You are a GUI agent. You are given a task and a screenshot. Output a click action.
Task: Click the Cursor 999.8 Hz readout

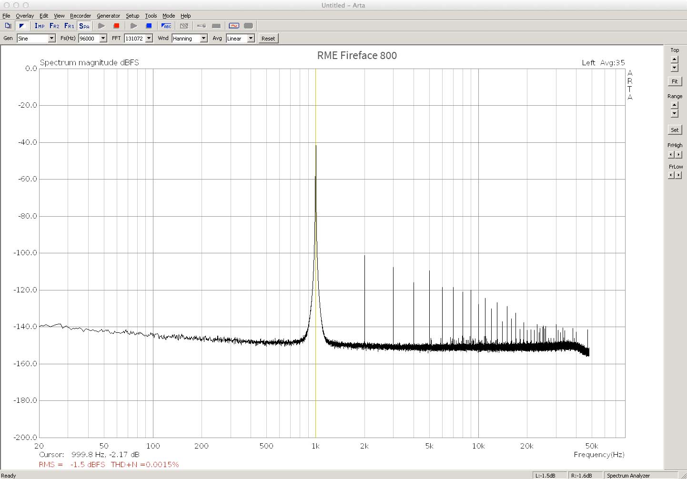tap(89, 454)
